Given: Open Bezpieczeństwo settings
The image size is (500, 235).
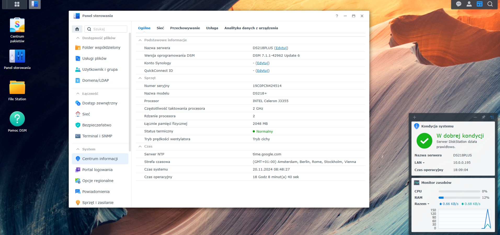Looking at the screenshot, I should pos(100,125).
